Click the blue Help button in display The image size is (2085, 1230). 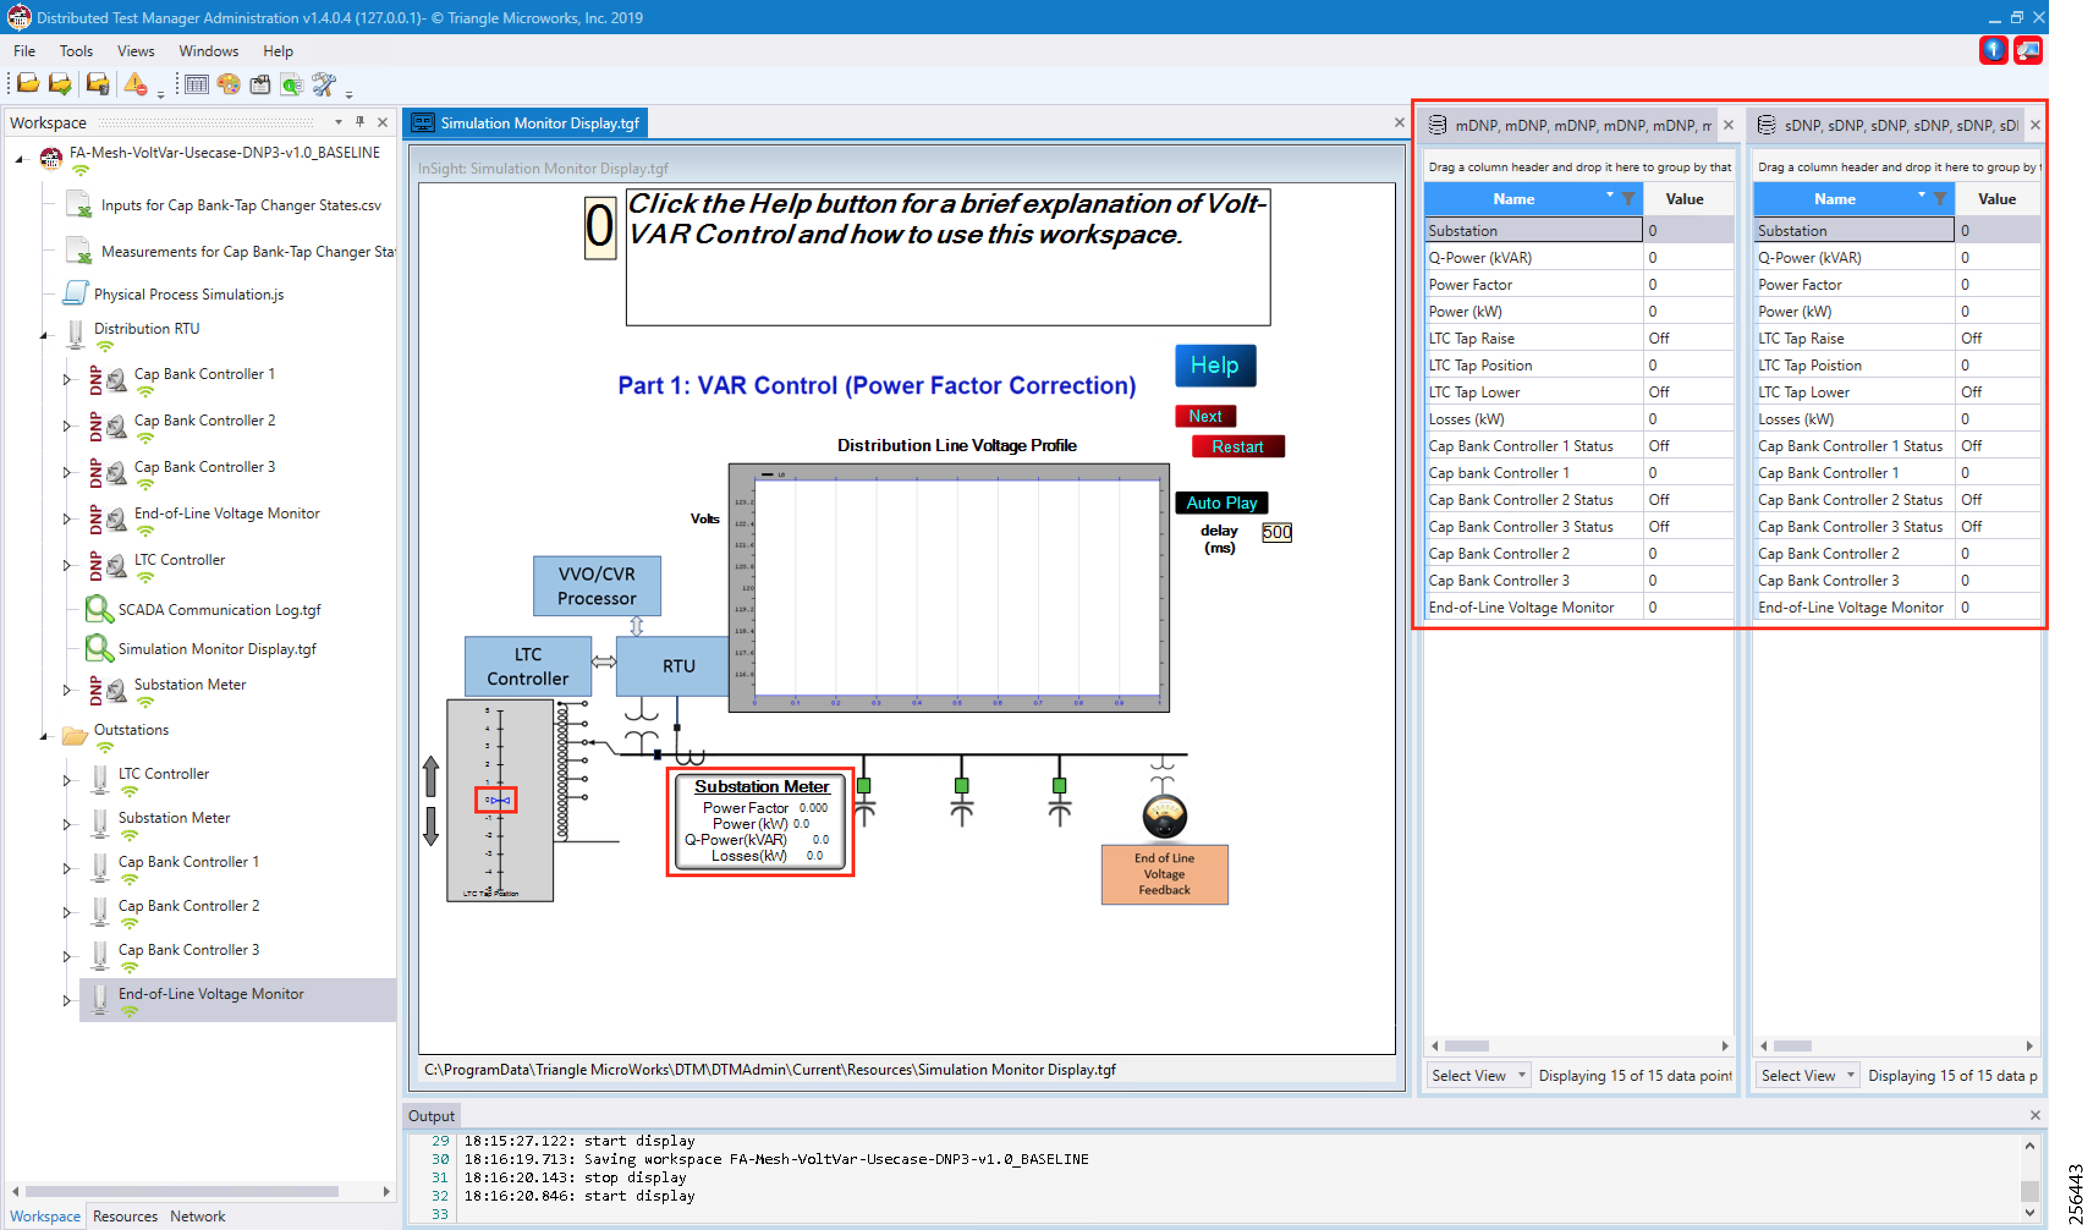coord(1215,366)
